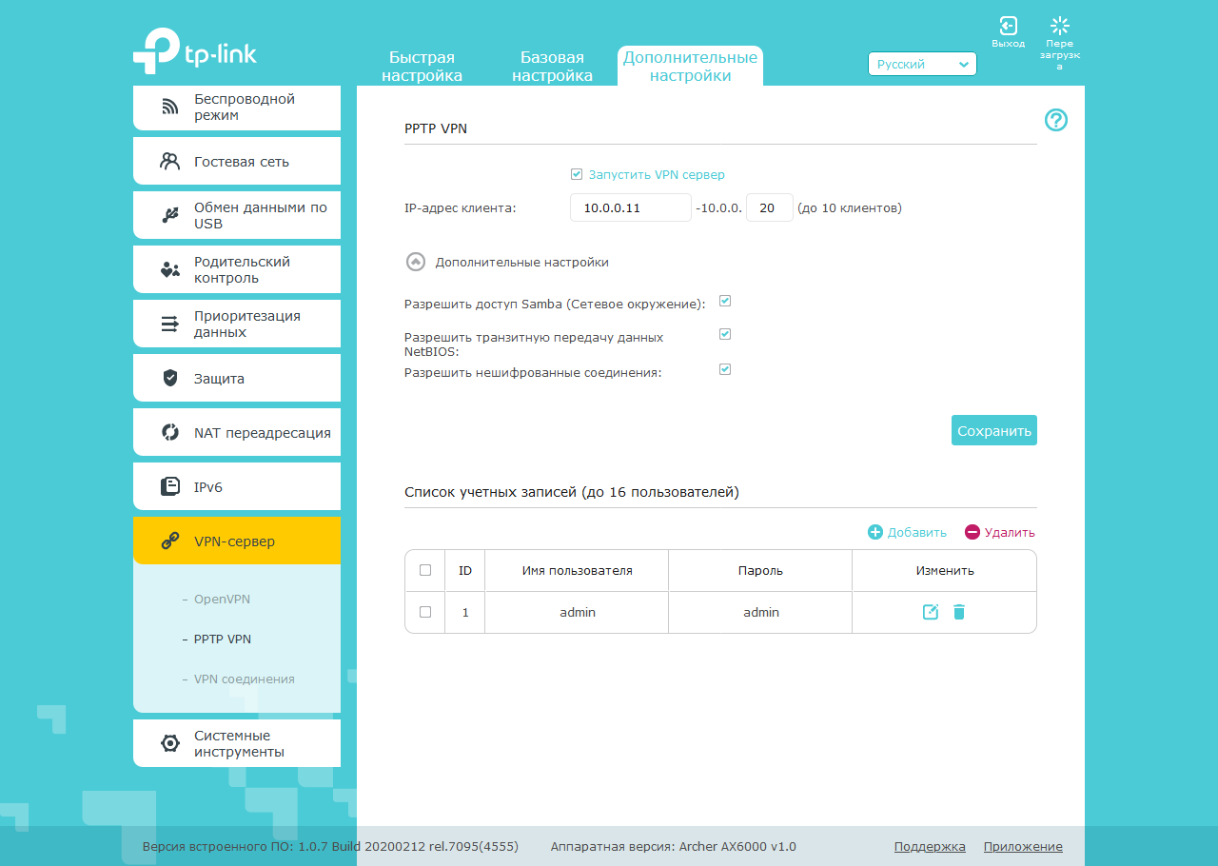Screen dimensions: 1218x866
Task: Open the NAT переадресация menu
Action: click(x=237, y=432)
